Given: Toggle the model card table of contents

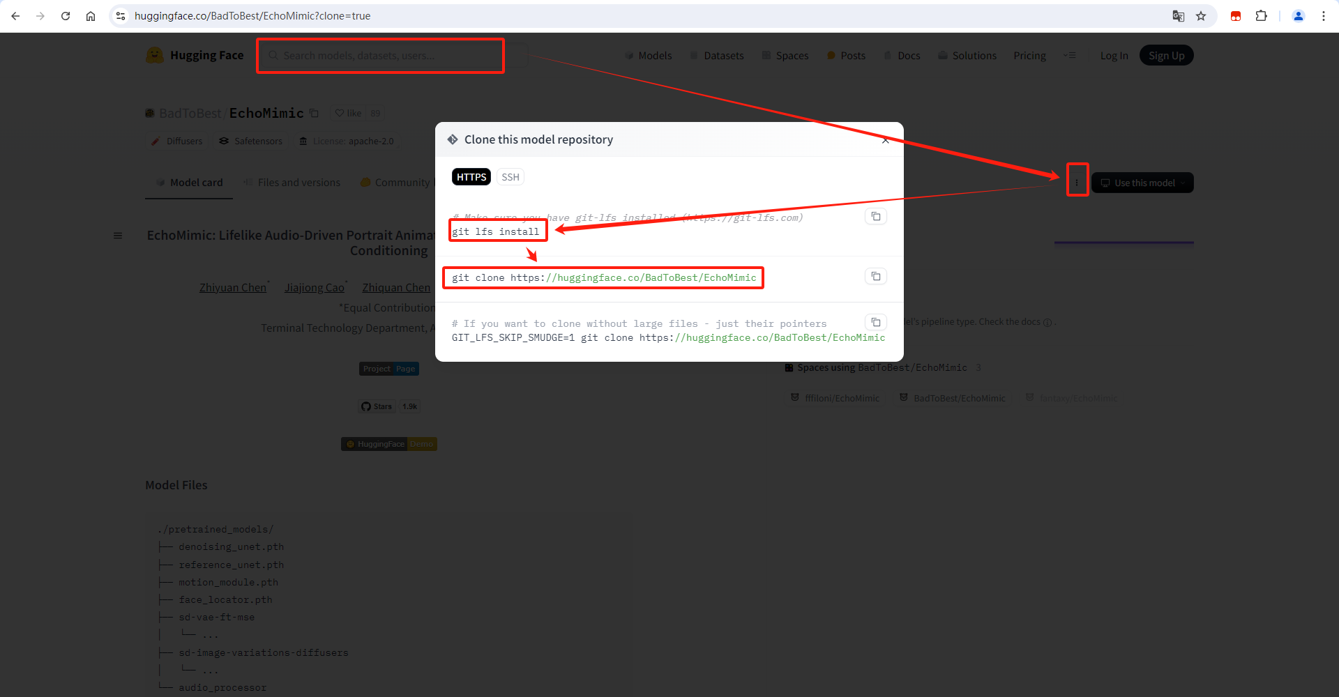Looking at the screenshot, I should 118,236.
